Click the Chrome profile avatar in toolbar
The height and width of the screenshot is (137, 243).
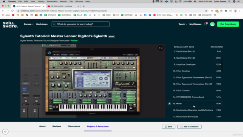click(235, 11)
